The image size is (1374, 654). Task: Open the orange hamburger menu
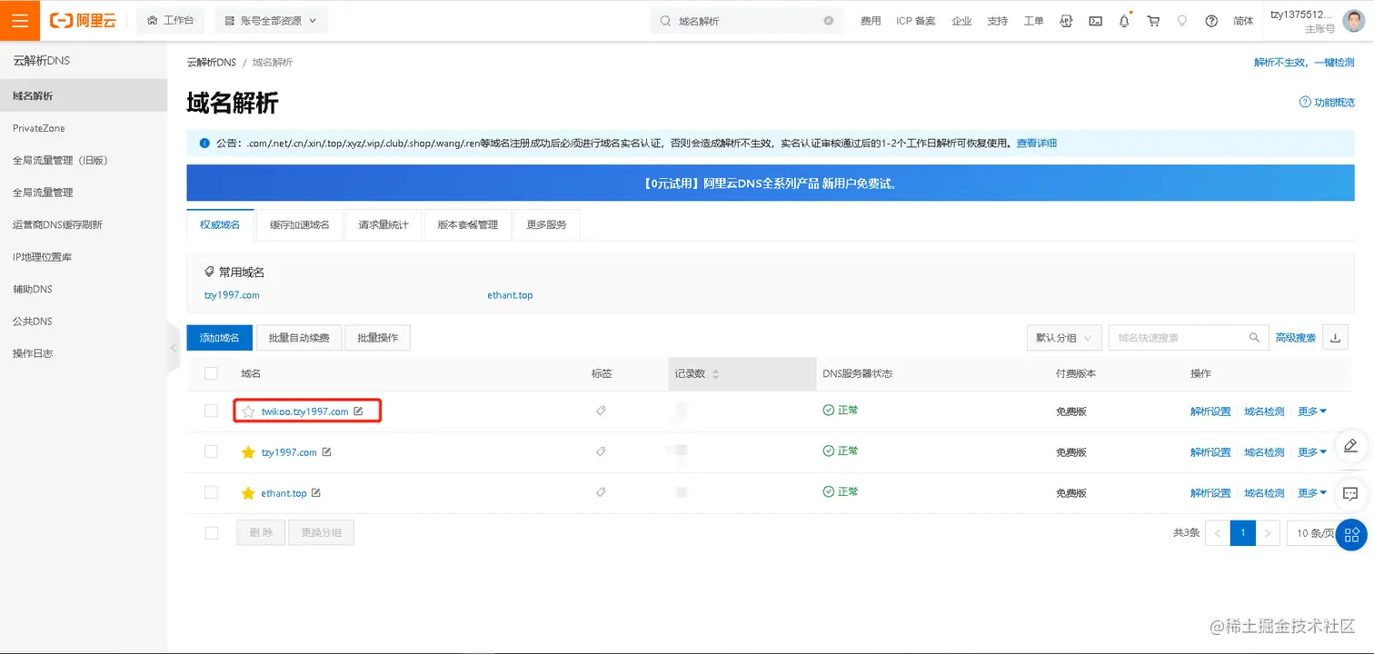pyautogui.click(x=20, y=20)
